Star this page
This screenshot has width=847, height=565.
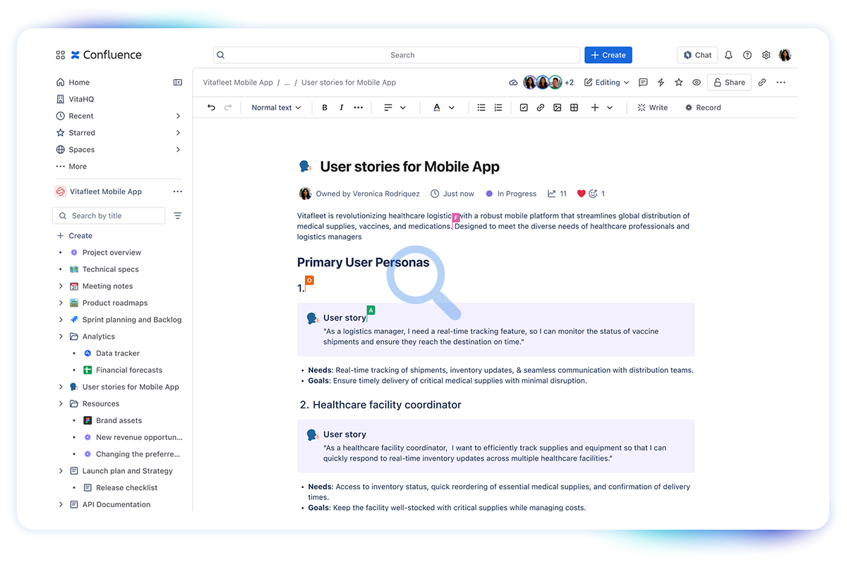pos(679,83)
